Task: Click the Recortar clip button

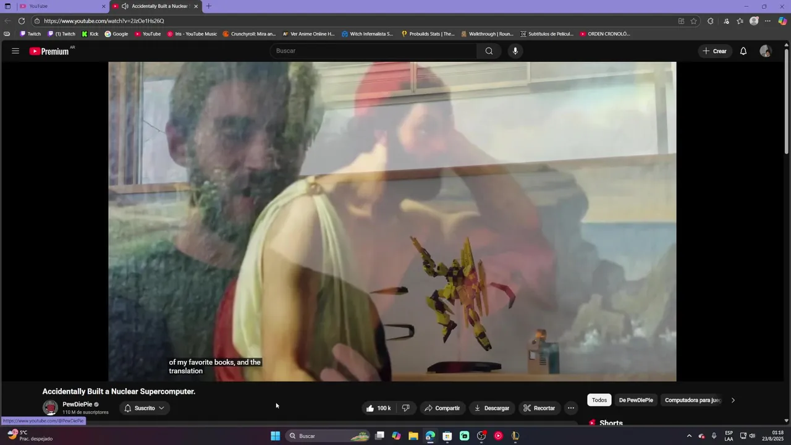Action: [539, 408]
